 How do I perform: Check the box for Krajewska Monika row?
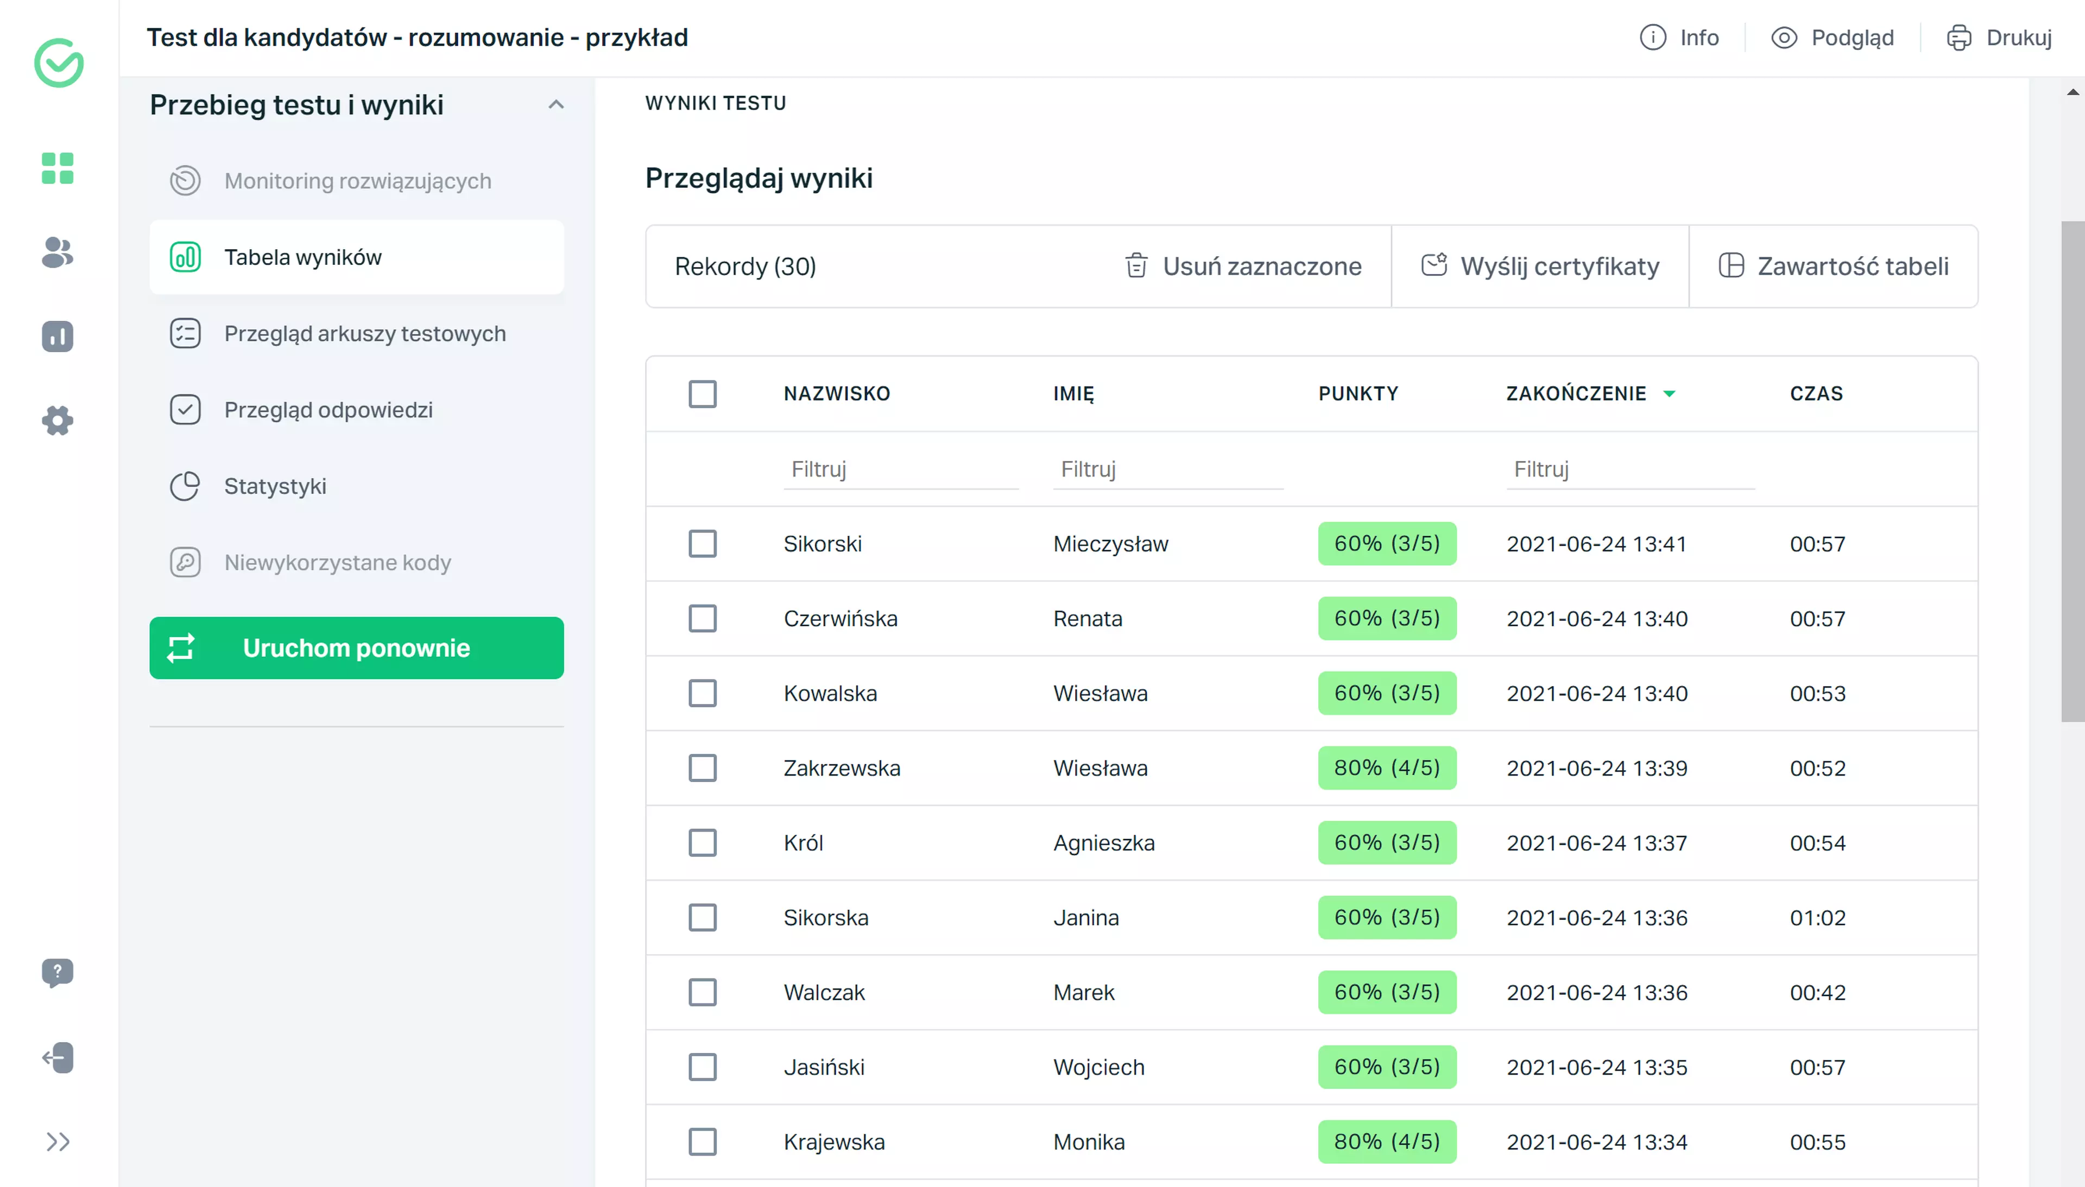702,1142
